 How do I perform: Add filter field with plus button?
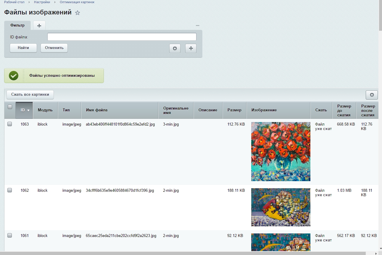coord(191,48)
